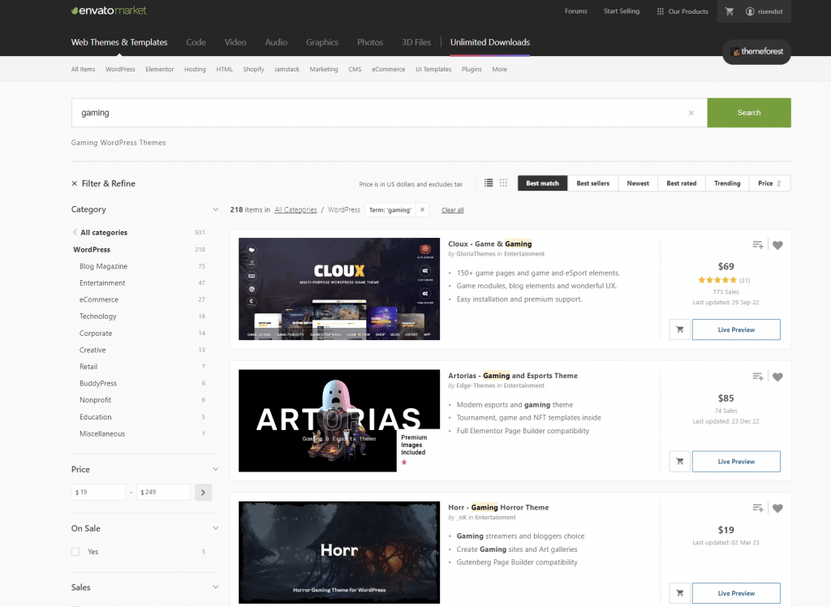Click the green Search button
This screenshot has width=831, height=607.
pos(749,113)
